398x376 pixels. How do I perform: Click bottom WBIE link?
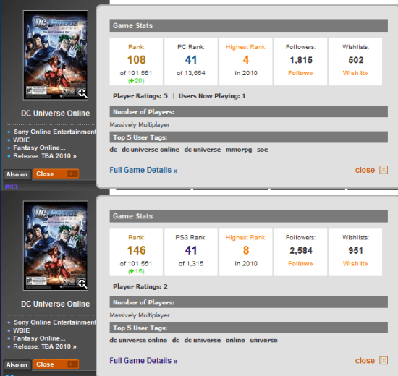22,330
